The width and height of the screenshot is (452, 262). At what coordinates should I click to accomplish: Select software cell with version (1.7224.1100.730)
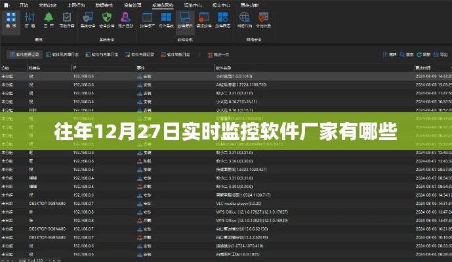(x=241, y=84)
